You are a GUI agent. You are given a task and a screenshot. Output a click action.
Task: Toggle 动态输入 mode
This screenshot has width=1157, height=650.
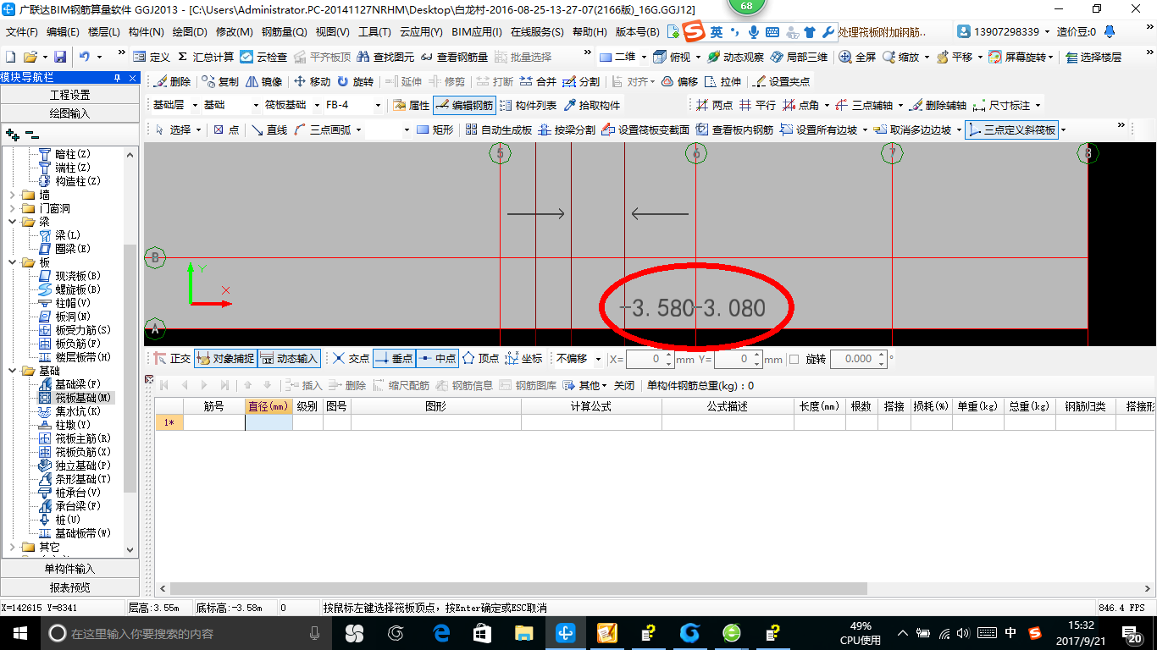point(289,359)
